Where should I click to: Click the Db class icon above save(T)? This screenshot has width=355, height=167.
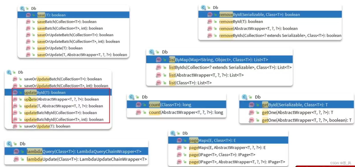[x=22, y=8]
